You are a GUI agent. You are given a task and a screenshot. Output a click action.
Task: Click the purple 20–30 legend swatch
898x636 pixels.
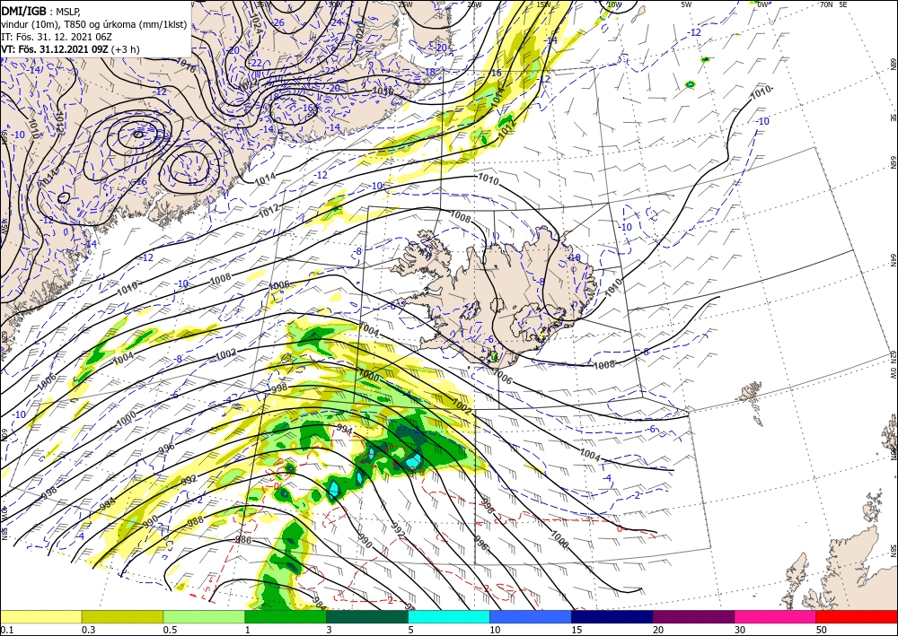click(693, 616)
